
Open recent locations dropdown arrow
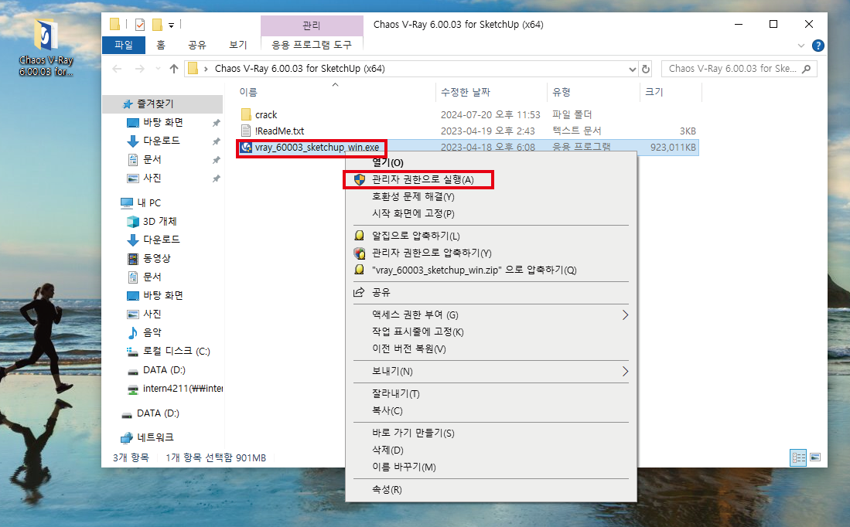(158, 69)
